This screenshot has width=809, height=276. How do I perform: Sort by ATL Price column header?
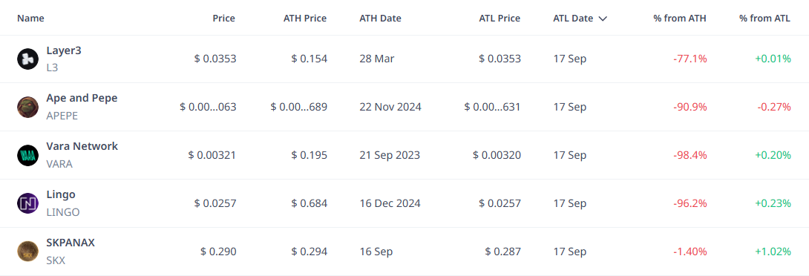coord(500,18)
